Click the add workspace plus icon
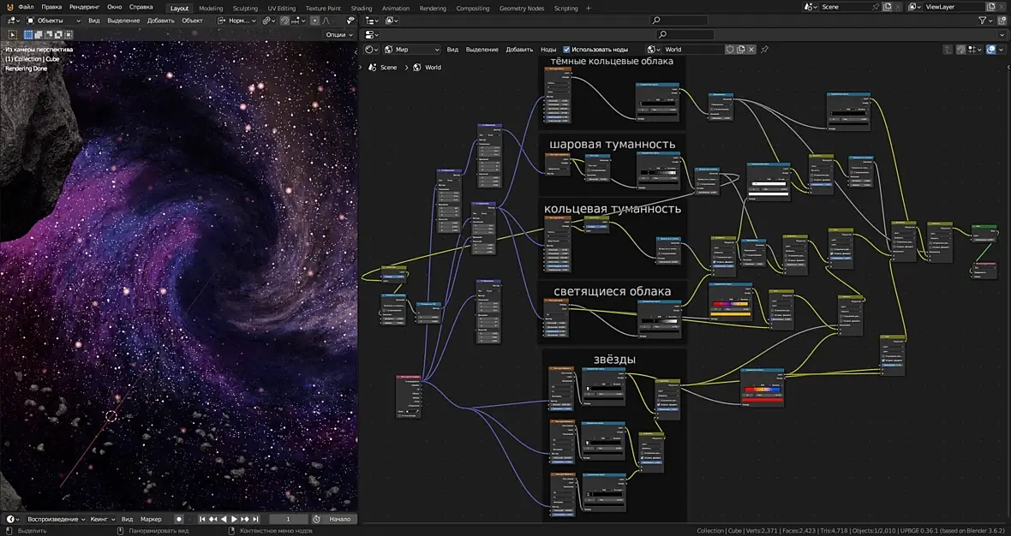The width and height of the screenshot is (1011, 536). pyautogui.click(x=589, y=8)
